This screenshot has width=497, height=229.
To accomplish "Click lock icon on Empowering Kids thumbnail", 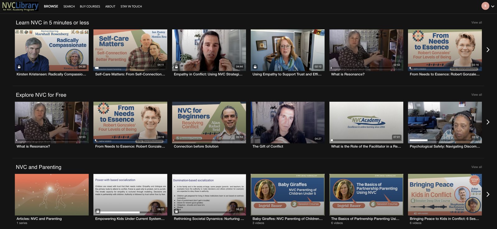I will (x=98, y=211).
